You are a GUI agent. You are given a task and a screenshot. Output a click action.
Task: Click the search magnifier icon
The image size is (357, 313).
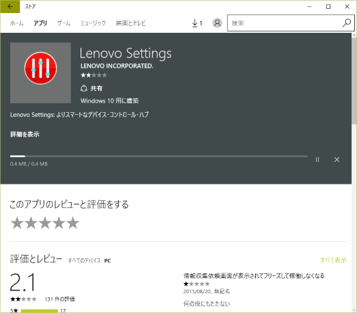coord(347,23)
